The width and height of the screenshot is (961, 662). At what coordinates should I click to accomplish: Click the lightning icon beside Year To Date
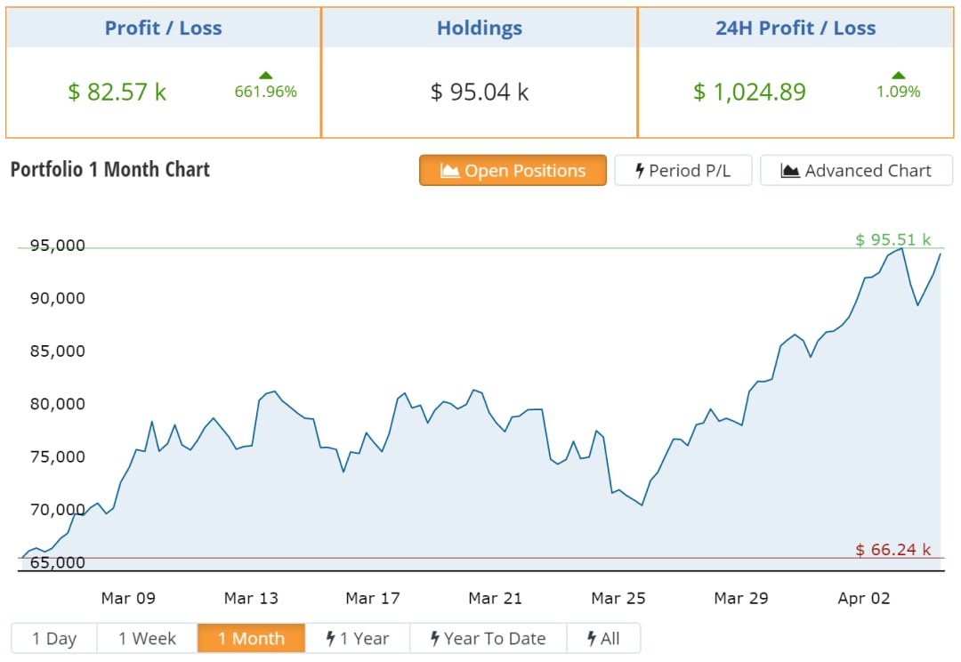[x=435, y=638]
